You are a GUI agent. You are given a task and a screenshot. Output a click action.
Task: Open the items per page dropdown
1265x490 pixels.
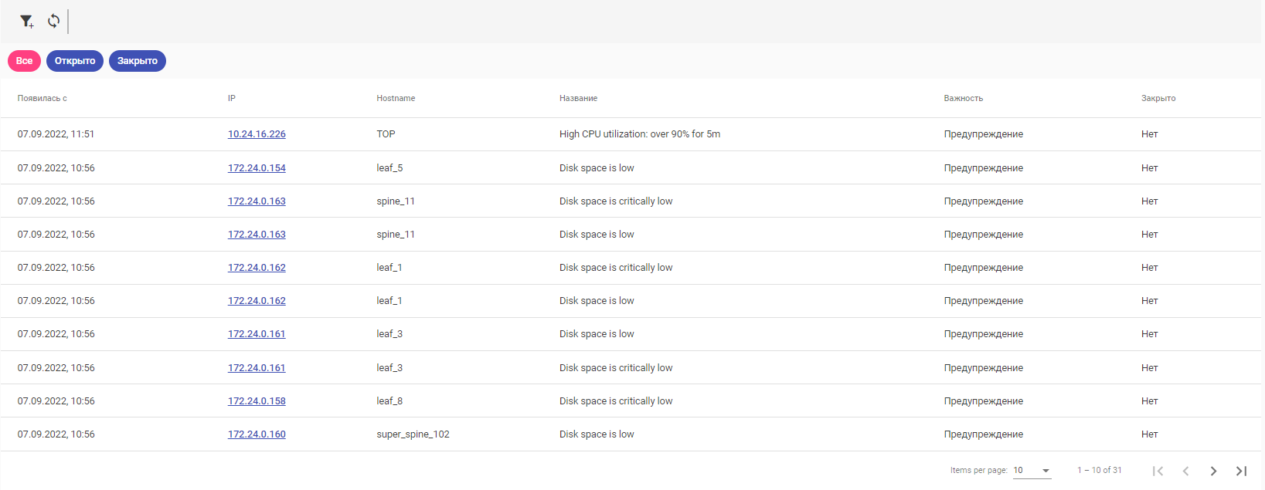[1032, 471]
